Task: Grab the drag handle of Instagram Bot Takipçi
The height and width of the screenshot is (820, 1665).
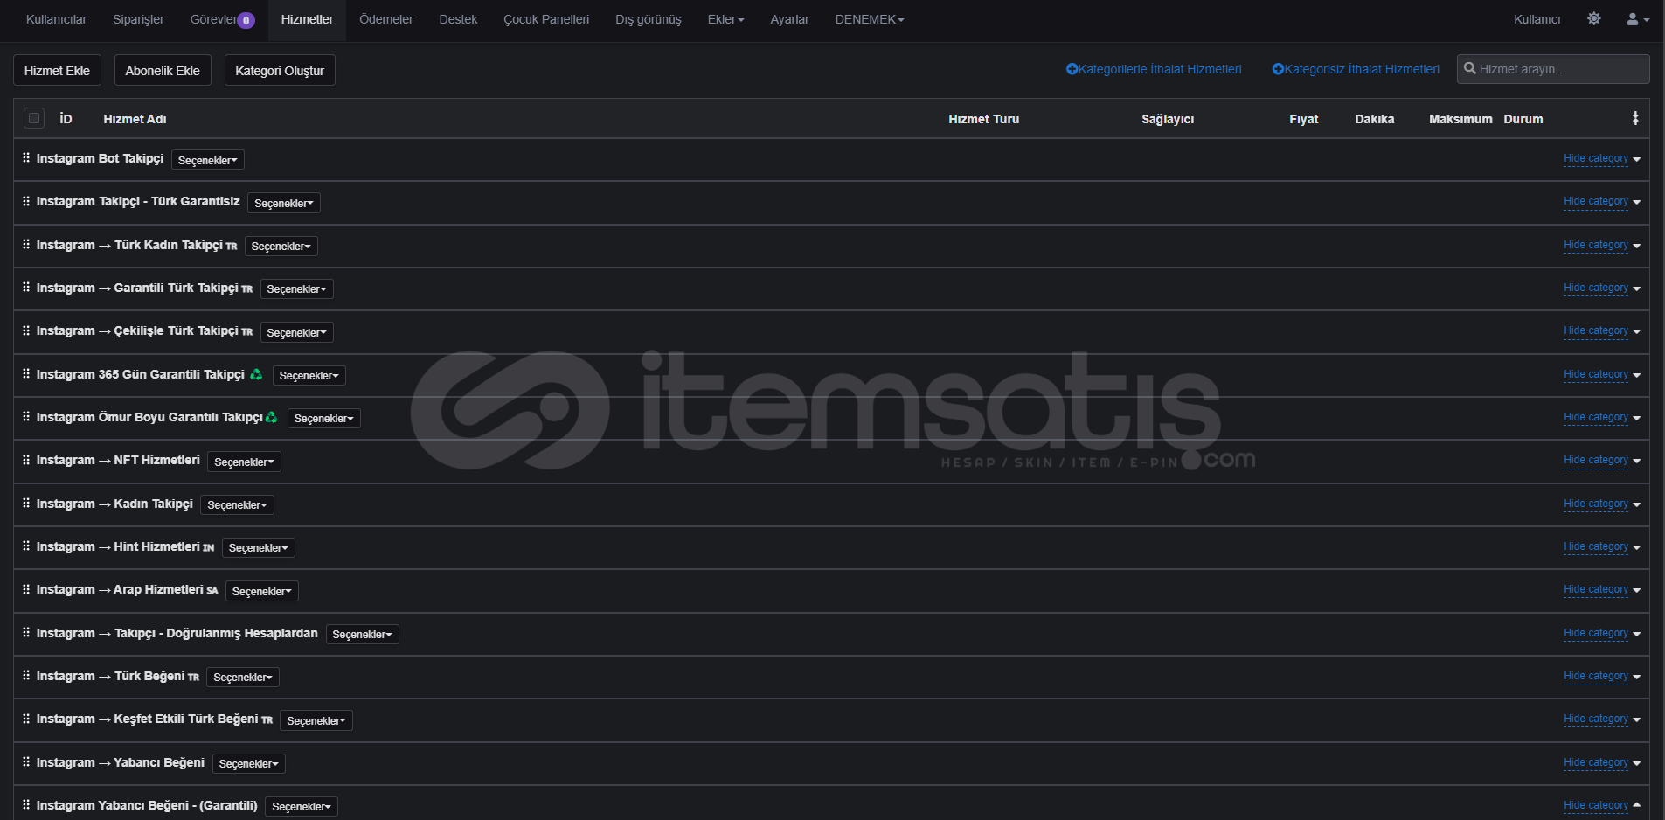Action: point(26,158)
